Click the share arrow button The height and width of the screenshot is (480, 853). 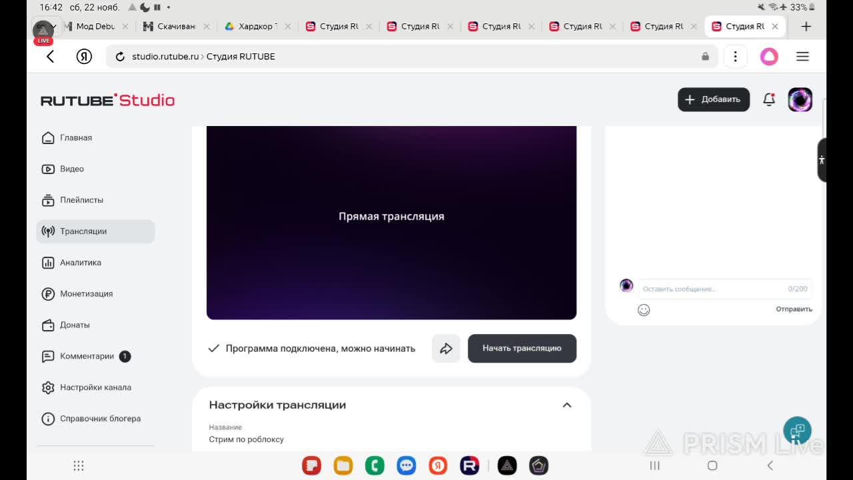(x=446, y=349)
